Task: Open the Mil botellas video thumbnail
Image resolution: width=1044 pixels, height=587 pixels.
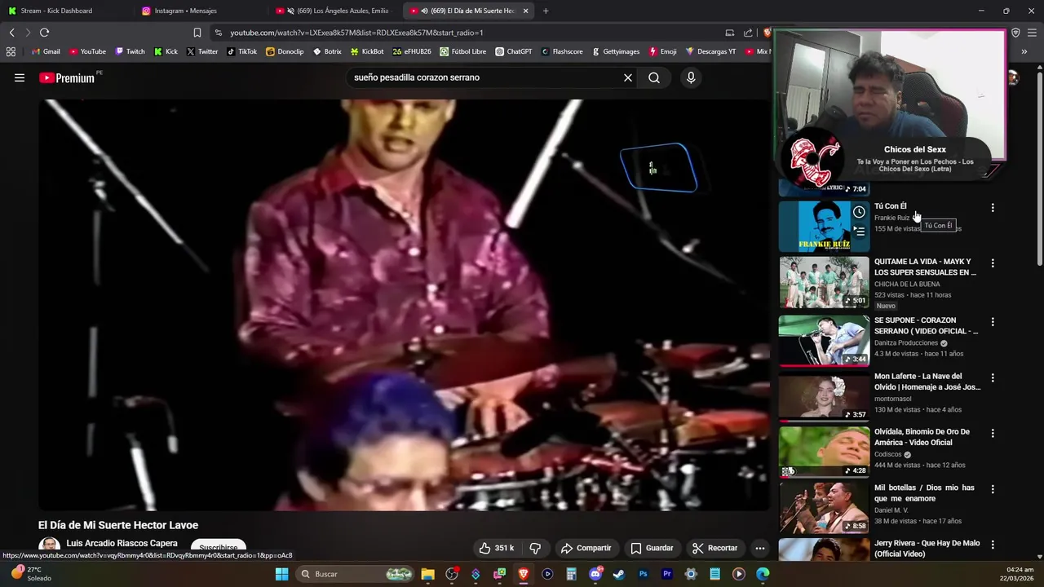Action: click(824, 508)
